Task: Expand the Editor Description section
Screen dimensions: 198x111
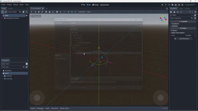Action: (178, 33)
